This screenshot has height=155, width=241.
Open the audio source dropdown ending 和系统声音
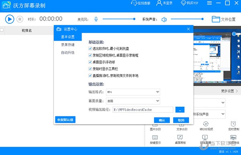click(x=209, y=114)
